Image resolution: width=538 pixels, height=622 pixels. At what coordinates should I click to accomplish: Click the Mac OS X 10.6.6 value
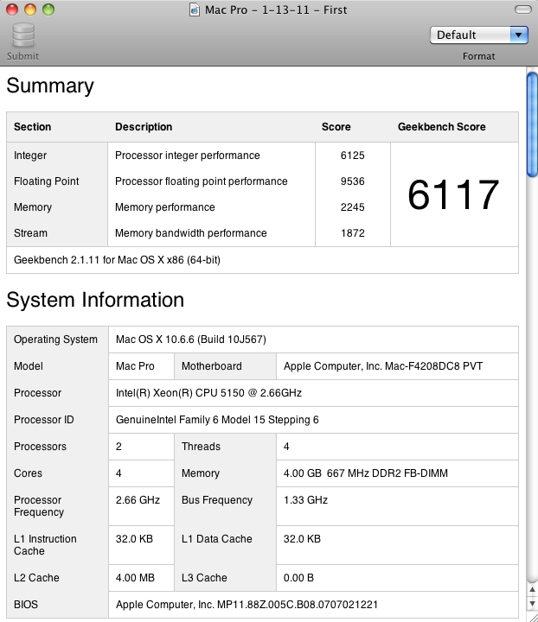(191, 340)
